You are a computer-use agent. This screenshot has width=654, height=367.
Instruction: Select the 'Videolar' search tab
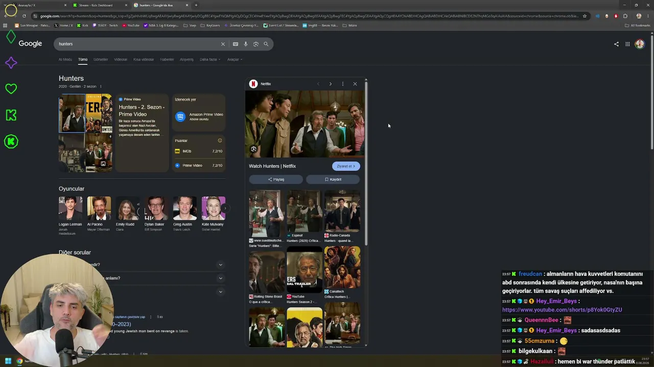121,60
